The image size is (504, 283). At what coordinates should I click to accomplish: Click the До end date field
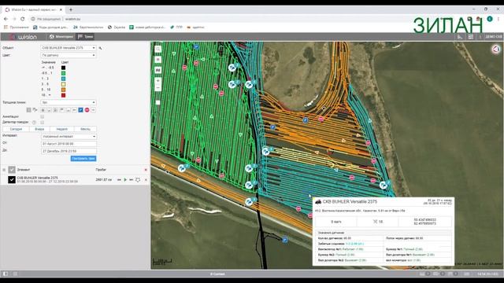(x=69, y=151)
